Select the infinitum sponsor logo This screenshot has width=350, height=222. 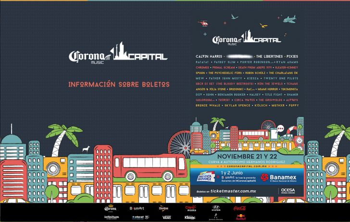pos(112,217)
